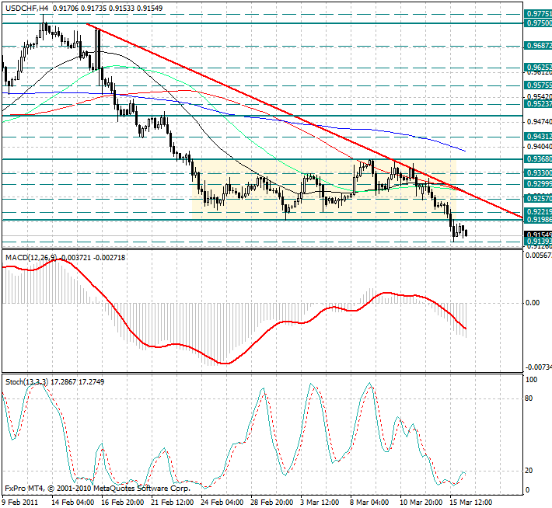Viewport: 552px width, 508px height.
Task: Click the 0.9221 price level label
Action: tap(538, 212)
